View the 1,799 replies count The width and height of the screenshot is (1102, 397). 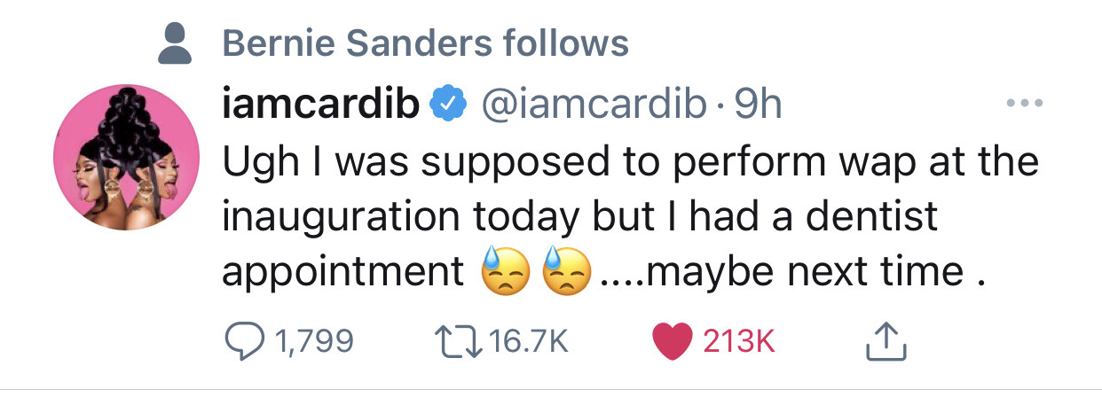point(314,339)
